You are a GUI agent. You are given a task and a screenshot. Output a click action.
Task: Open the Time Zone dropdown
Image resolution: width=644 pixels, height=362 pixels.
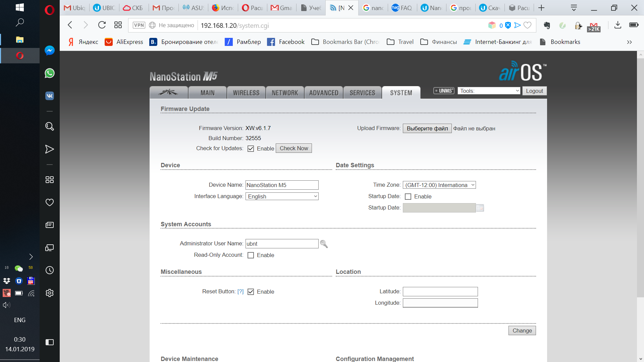(439, 185)
